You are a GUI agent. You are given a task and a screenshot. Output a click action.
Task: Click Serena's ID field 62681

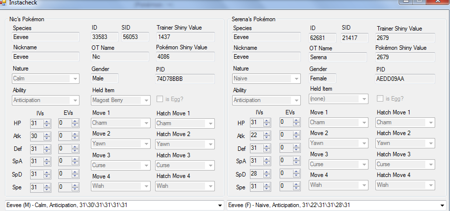coord(323,37)
